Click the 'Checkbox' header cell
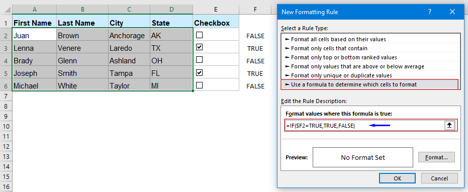This screenshot has width=468, height=192. pyautogui.click(x=216, y=23)
